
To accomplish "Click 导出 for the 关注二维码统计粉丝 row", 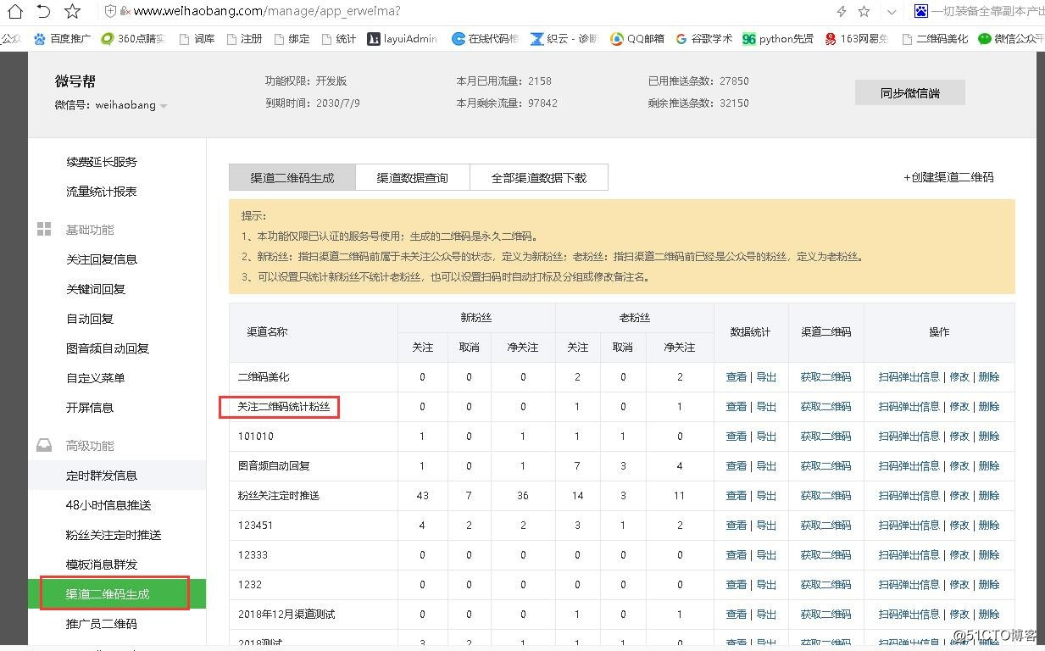I will tap(766, 407).
